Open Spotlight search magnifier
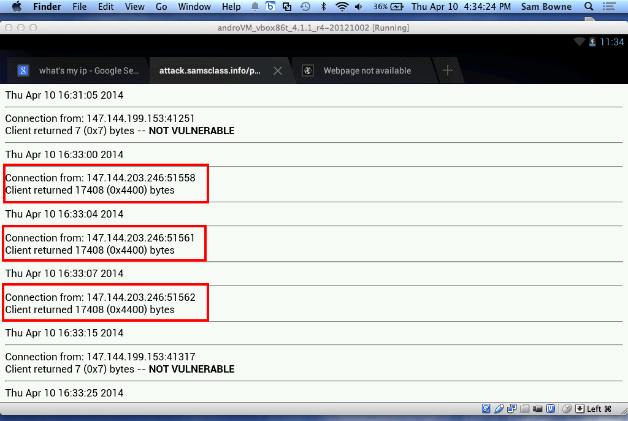The image size is (628, 421). [588, 6]
